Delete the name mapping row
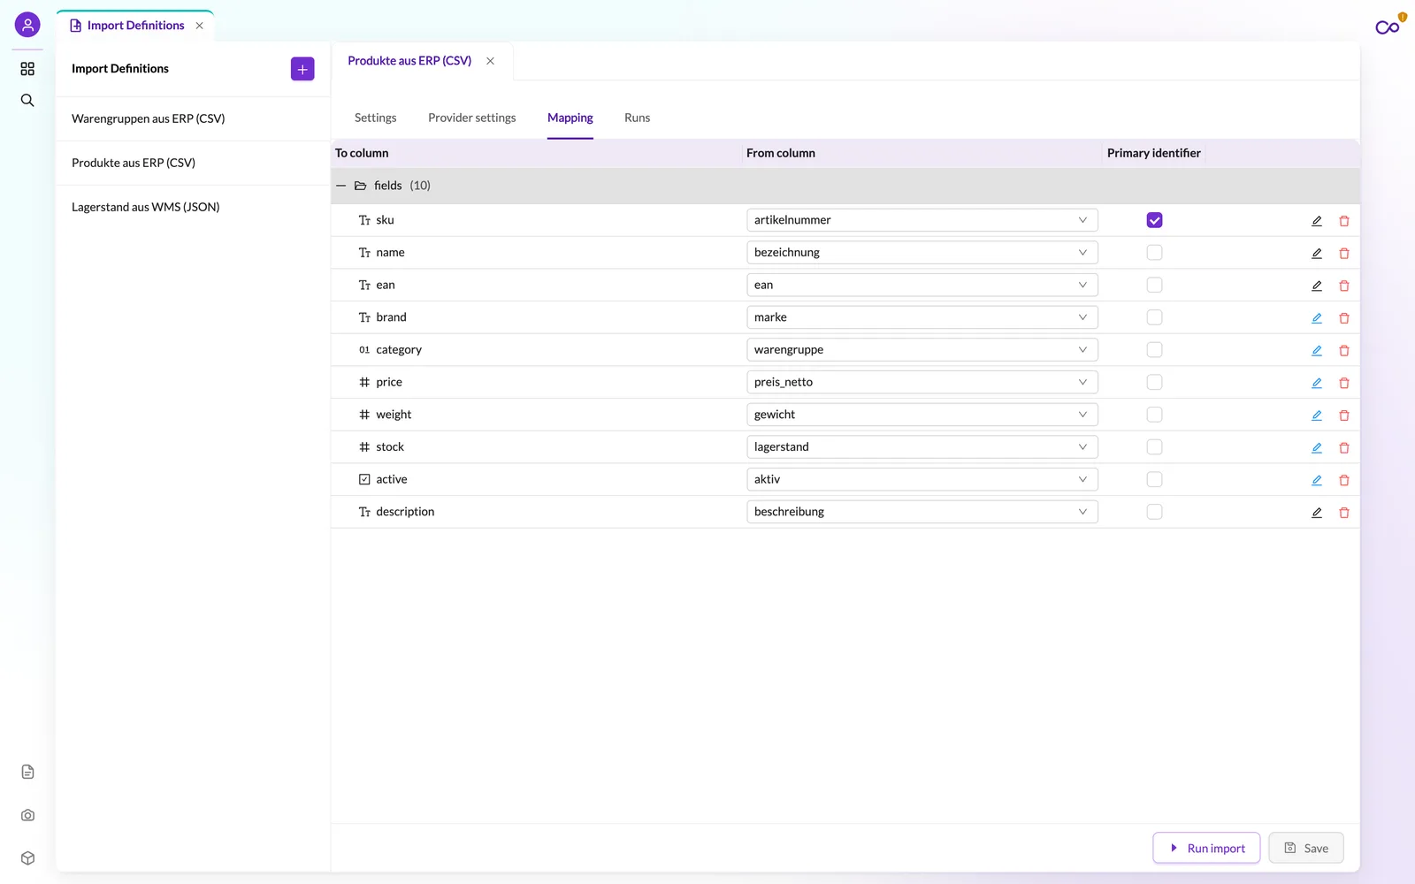 pos(1344,253)
